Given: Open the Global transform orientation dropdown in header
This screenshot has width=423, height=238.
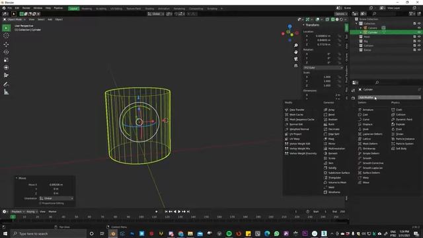Looking at the screenshot, I should [156, 14].
